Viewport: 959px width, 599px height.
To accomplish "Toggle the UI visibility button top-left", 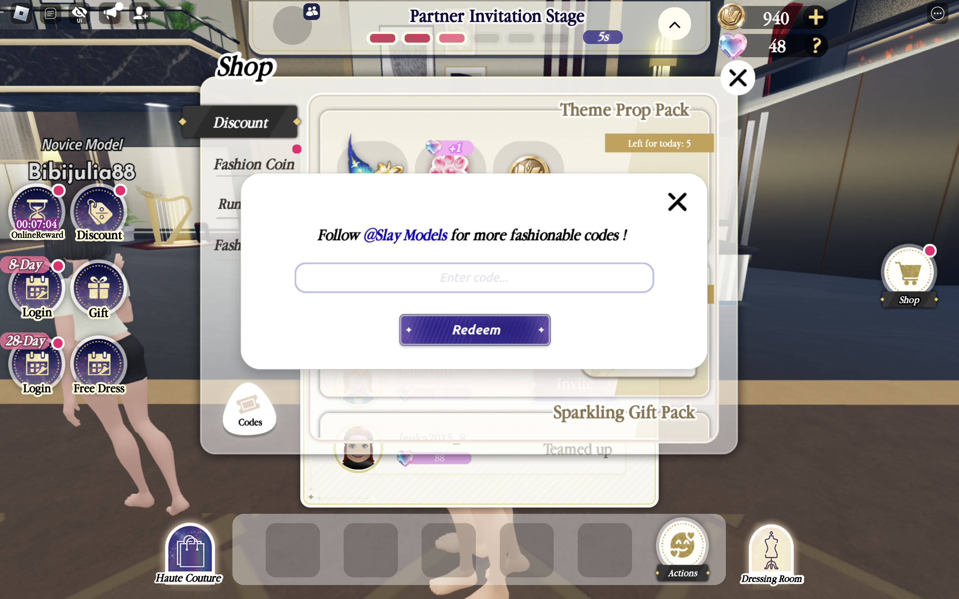I will click(79, 15).
